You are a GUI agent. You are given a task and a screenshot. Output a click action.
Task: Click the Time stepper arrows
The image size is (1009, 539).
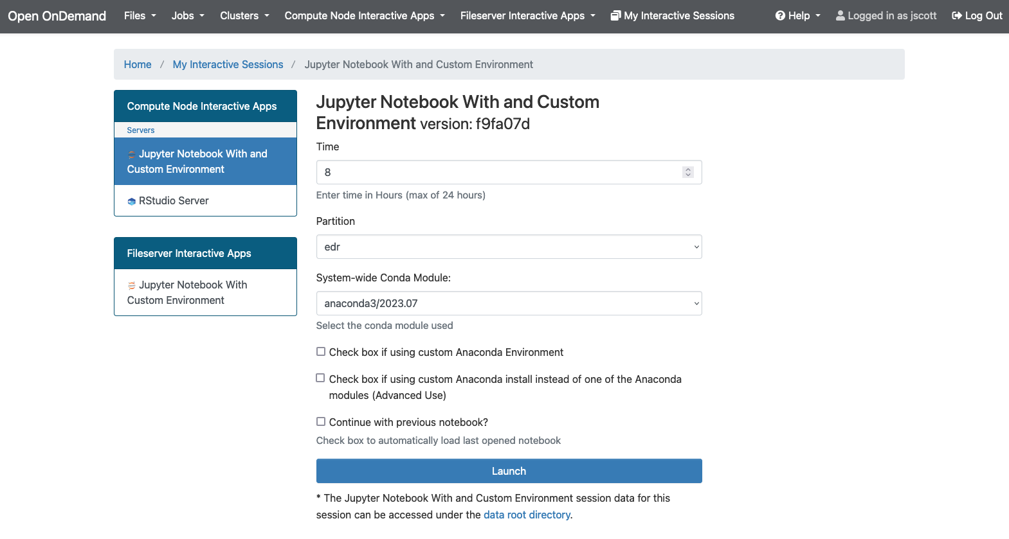pyautogui.click(x=688, y=172)
